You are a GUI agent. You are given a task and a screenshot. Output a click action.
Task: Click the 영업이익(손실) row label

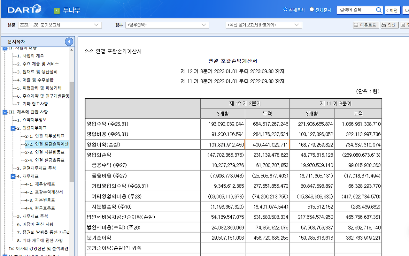pyautogui.click(x=104, y=145)
